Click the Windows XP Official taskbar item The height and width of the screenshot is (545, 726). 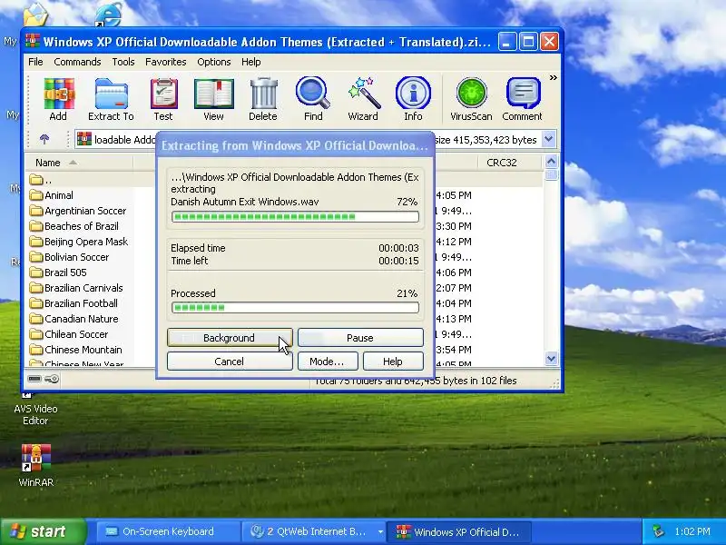click(x=459, y=531)
